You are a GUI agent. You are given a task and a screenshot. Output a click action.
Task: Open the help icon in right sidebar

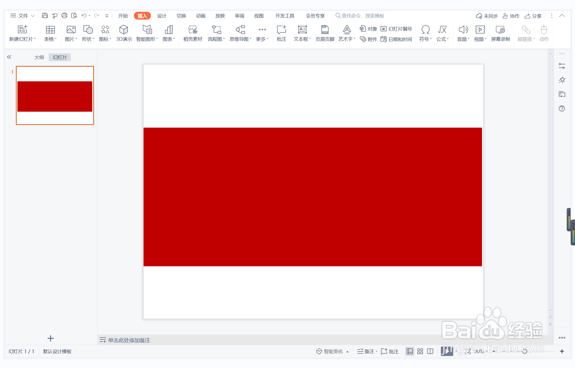[x=562, y=108]
